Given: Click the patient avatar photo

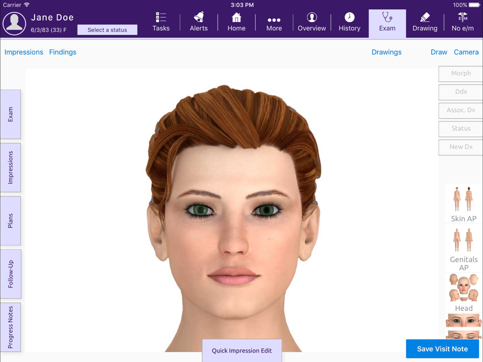Looking at the screenshot, I should 14,23.
